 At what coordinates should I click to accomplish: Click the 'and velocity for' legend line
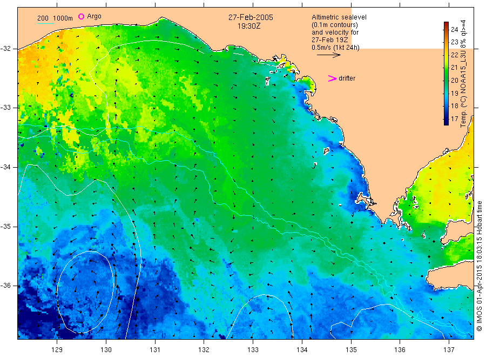pyautogui.click(x=335, y=32)
